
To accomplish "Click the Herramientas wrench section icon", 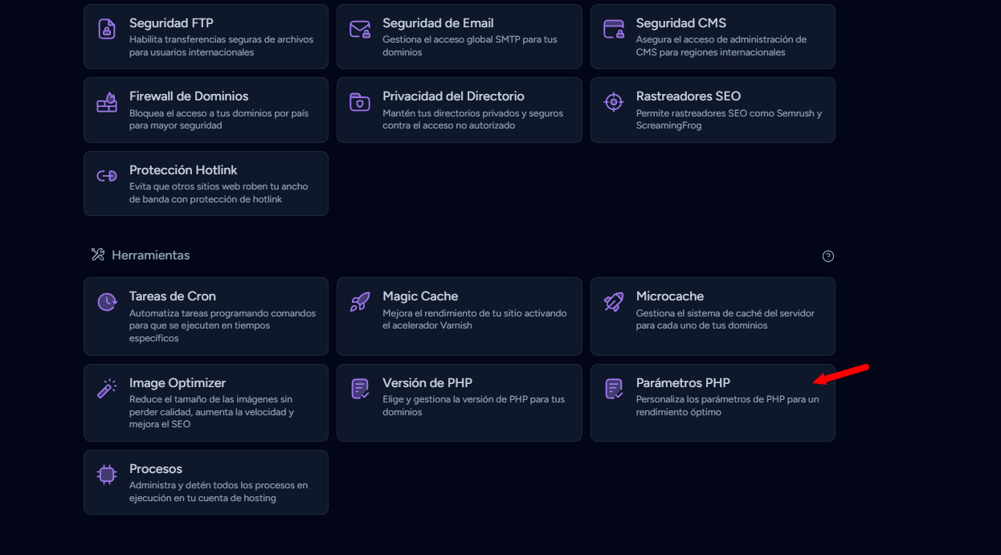I will pyautogui.click(x=98, y=255).
